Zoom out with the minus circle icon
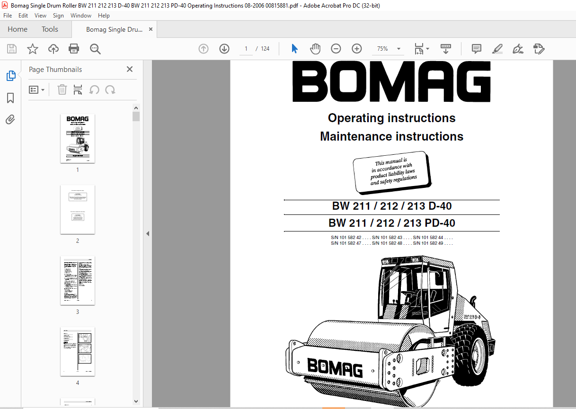 pos(336,49)
